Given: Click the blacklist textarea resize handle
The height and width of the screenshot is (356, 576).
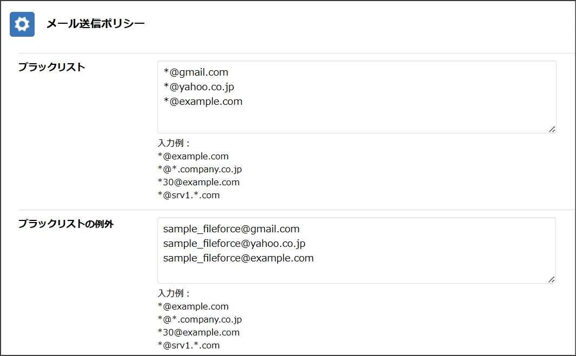Looking at the screenshot, I should coord(552,129).
